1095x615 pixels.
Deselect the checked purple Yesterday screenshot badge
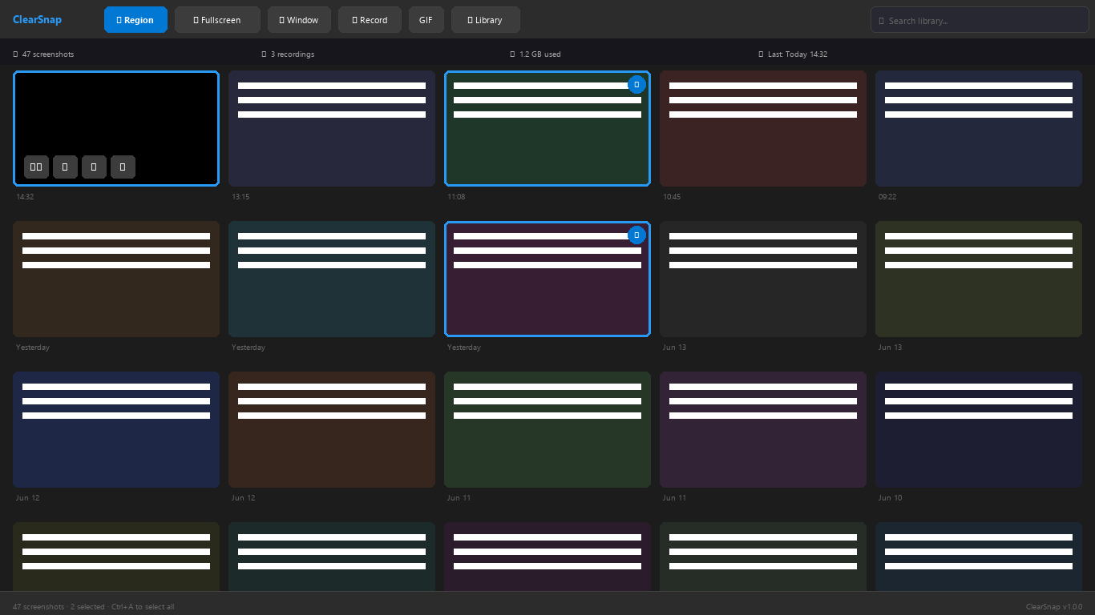pyautogui.click(x=636, y=235)
